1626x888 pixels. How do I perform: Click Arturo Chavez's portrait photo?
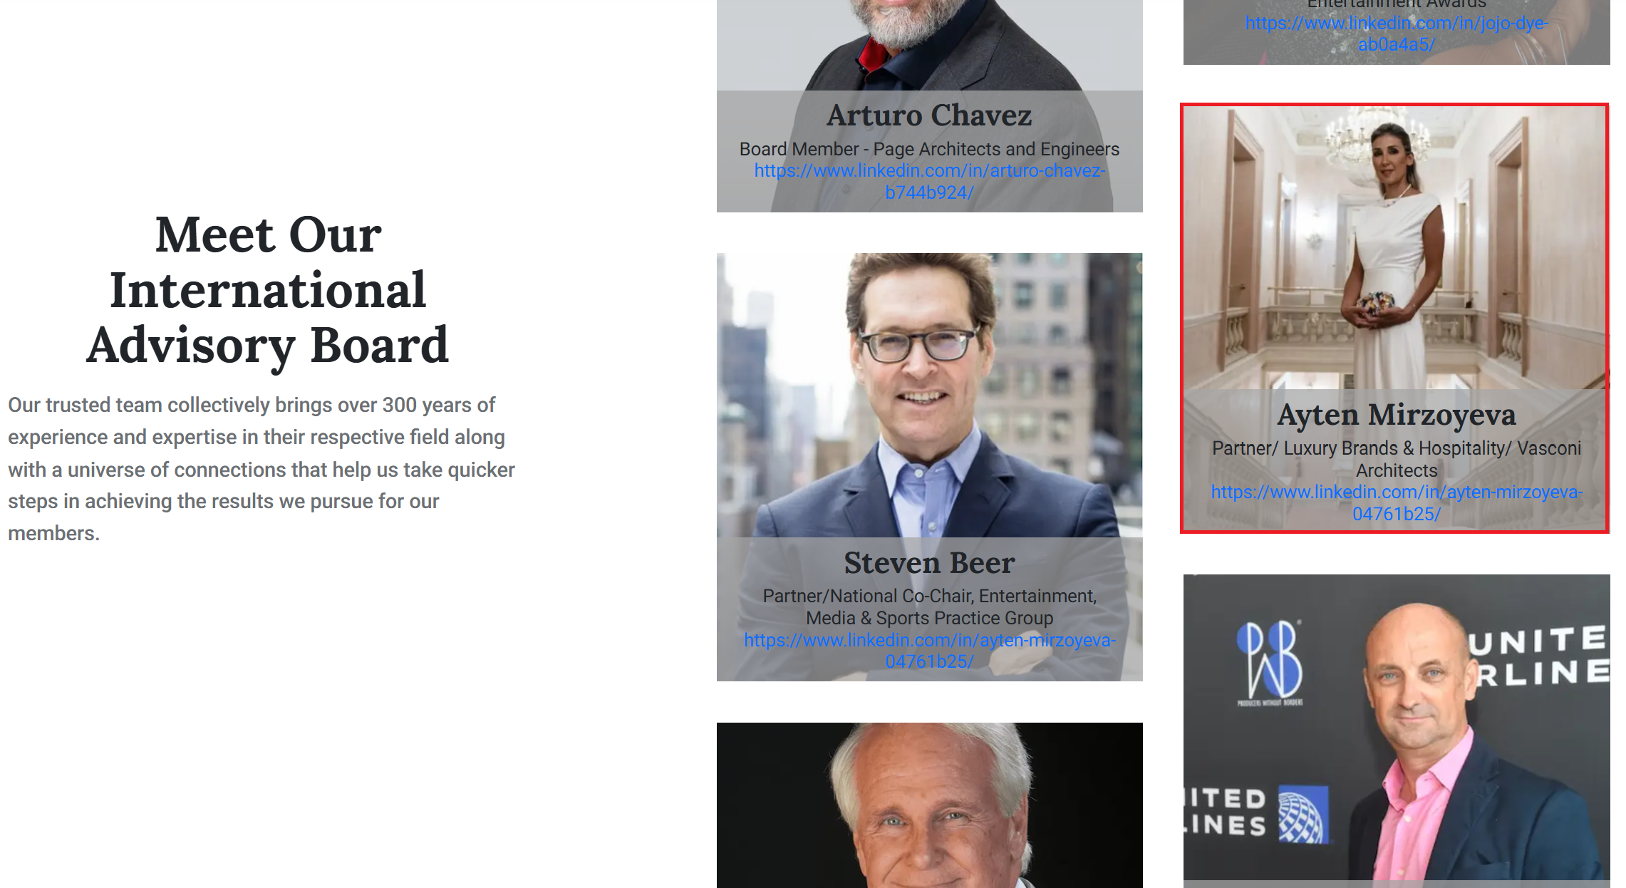[929, 44]
